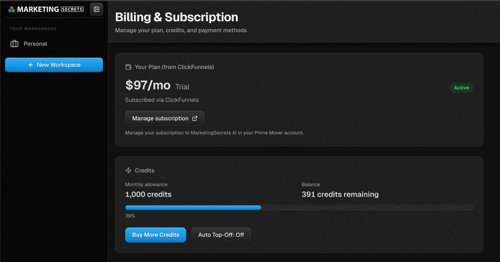Open the Personal workspace

point(35,44)
